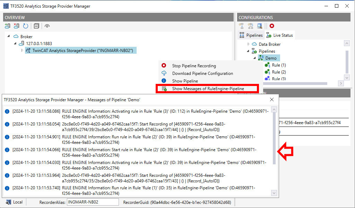The image size is (355, 208).
Task: Click the new pipeline icon in Configurations toolbar
Action: pos(241,26)
